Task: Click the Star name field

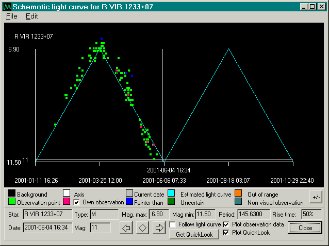Action: coord(47,214)
